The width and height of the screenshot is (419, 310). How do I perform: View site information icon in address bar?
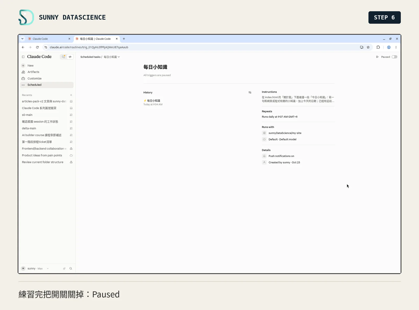(x=46, y=47)
